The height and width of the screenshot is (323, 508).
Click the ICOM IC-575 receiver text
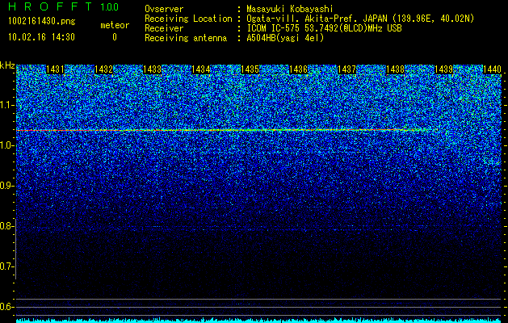(324, 28)
